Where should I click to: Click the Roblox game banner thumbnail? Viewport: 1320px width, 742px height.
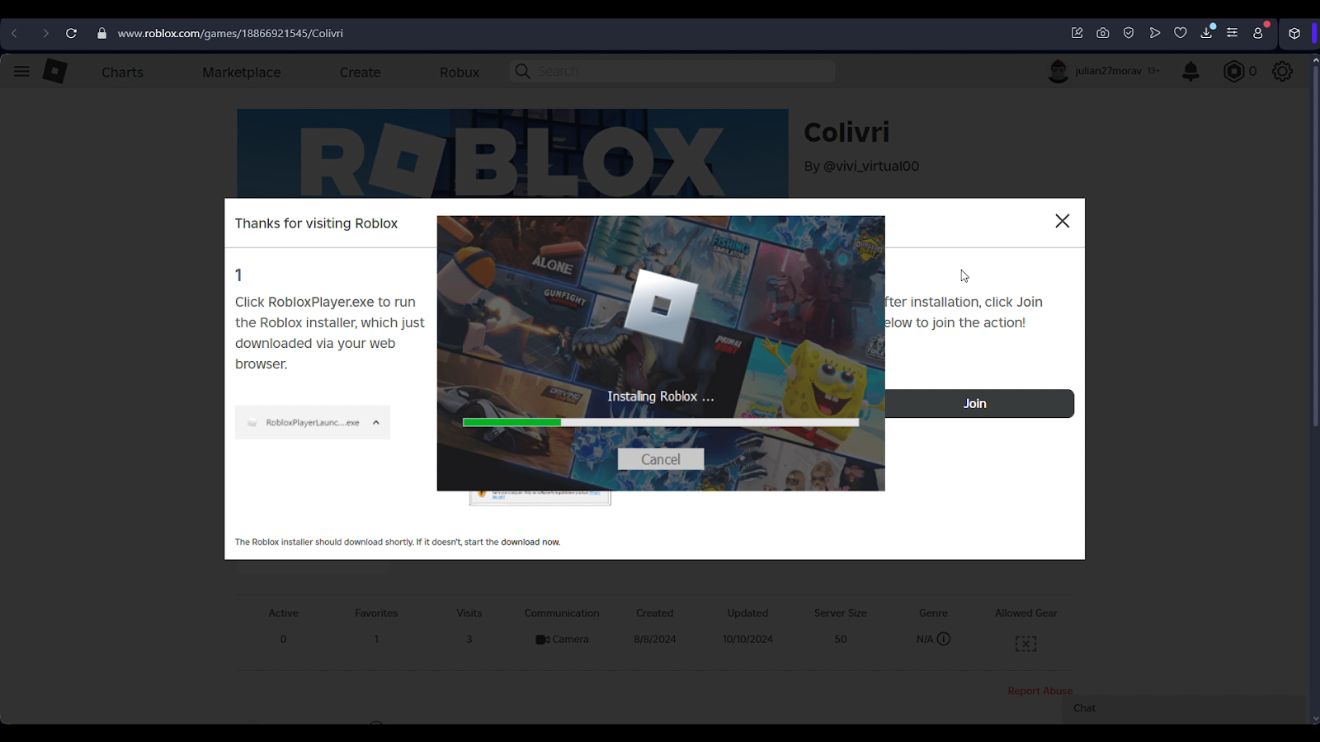(512, 153)
